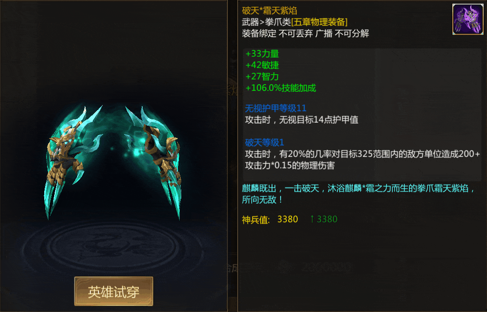Click the item title 破天*霜天紫焰
Screen dimensions: 487x312
tap(269, 11)
